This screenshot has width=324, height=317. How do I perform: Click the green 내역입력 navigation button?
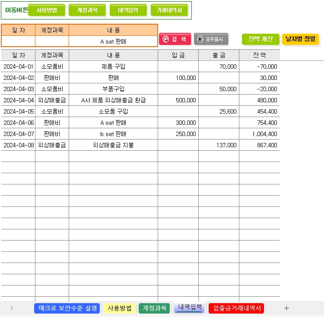pos(128,10)
